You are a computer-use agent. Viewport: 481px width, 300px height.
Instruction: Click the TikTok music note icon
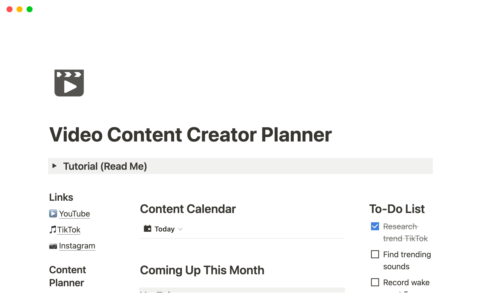(x=53, y=229)
